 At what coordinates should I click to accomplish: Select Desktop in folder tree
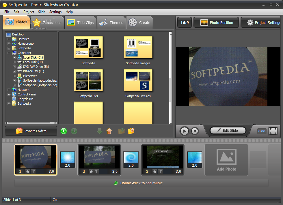pos(18,34)
